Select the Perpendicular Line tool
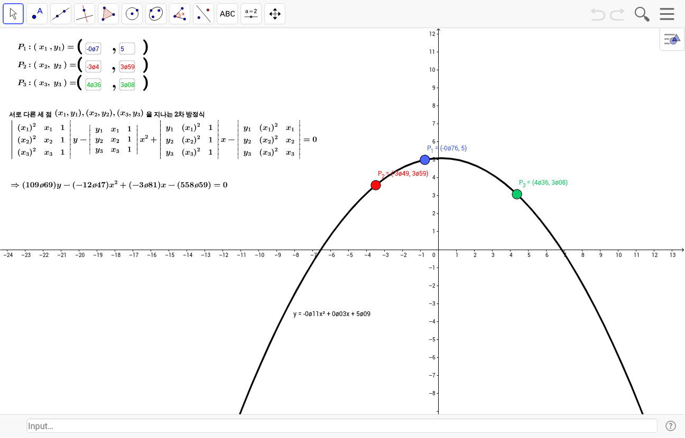This screenshot has height=438, width=685. [84, 14]
